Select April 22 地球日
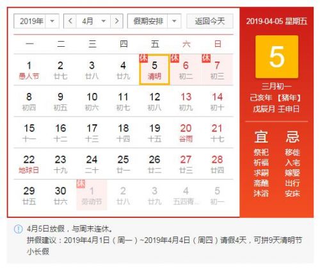Screen dimensions: 320x268 click(29, 164)
